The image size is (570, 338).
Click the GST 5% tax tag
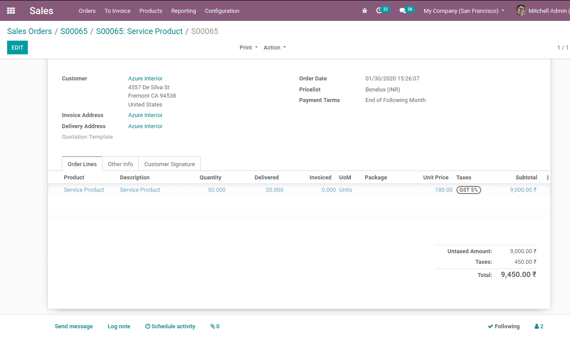[x=469, y=190]
